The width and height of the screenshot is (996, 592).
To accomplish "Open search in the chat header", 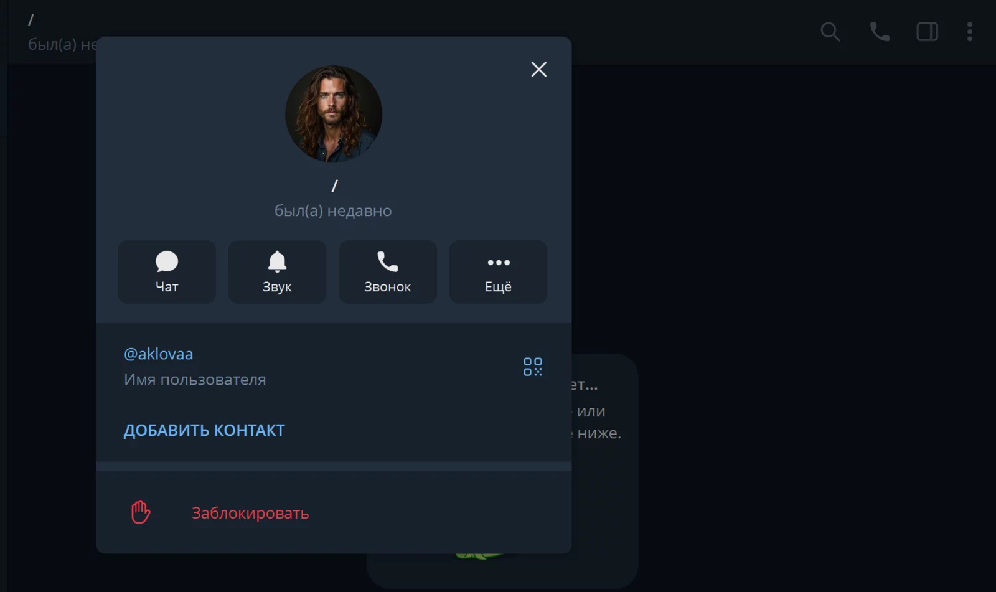I will [830, 32].
